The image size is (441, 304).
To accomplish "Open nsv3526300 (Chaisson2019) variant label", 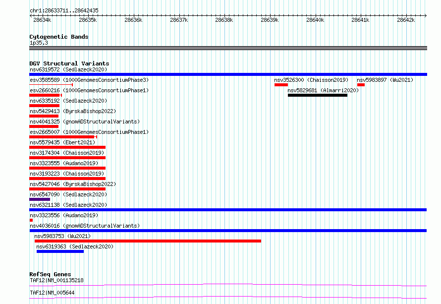I will click(x=311, y=80).
